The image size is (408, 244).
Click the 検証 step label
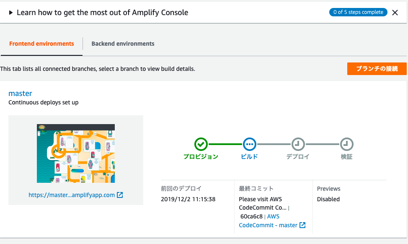click(346, 156)
